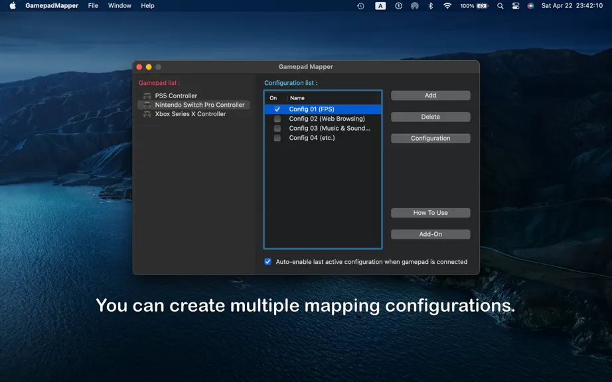The image size is (612, 382).
Task: Select Config 01 (FPS) name
Action: tap(311, 109)
